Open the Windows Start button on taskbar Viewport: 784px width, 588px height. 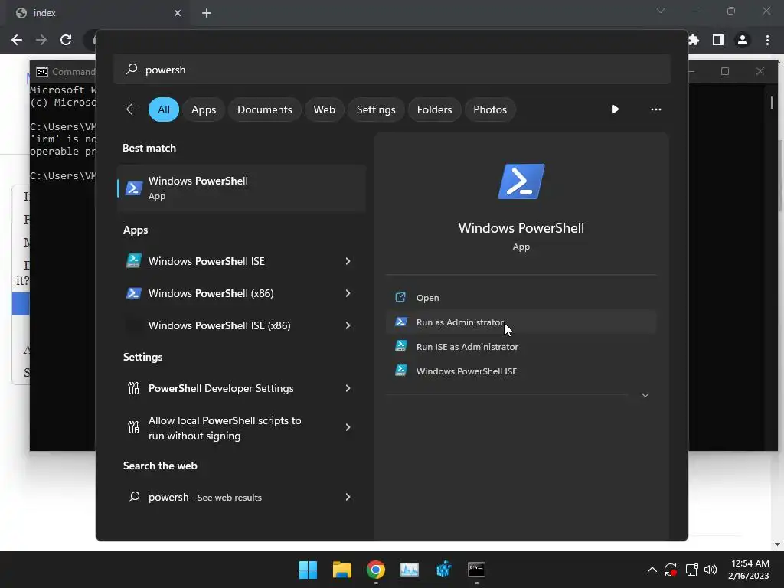point(308,570)
